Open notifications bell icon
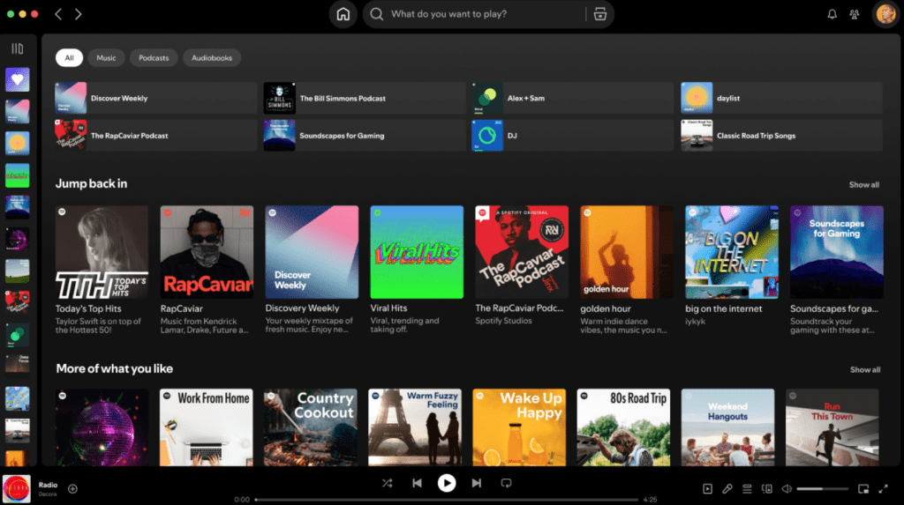The height and width of the screenshot is (505, 904). pyautogui.click(x=832, y=14)
